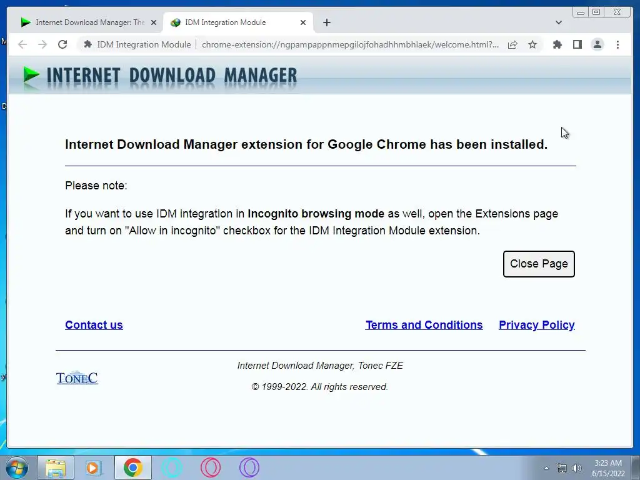Image resolution: width=640 pixels, height=480 pixels.
Task: Click the '© 1999-2022. All rights reserved.' text
Action: (x=319, y=387)
